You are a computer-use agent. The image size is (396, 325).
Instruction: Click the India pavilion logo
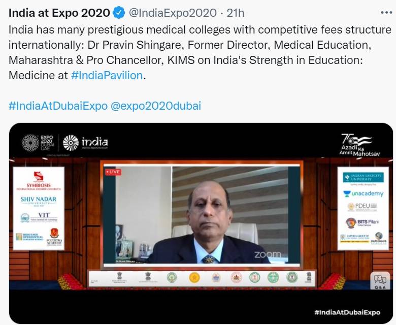click(85, 143)
